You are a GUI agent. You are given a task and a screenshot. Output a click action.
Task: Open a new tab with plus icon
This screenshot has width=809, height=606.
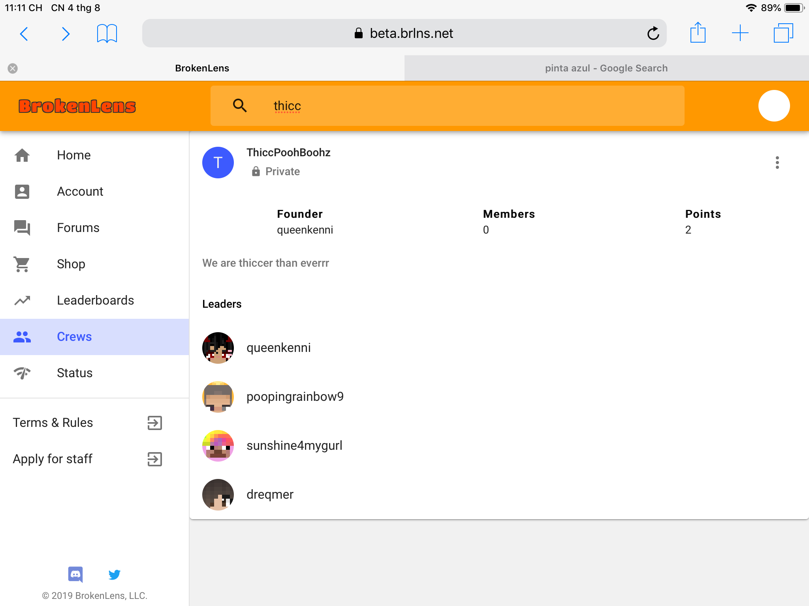(x=740, y=33)
